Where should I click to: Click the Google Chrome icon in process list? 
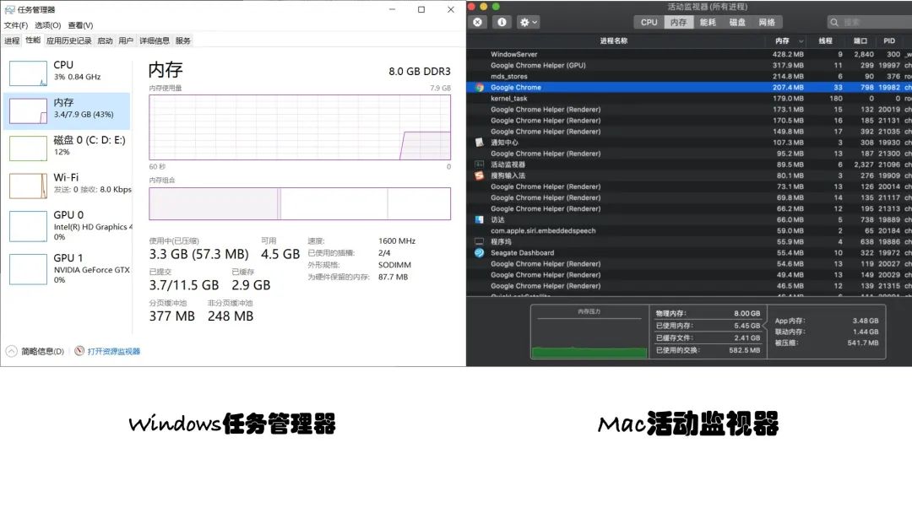(x=480, y=87)
